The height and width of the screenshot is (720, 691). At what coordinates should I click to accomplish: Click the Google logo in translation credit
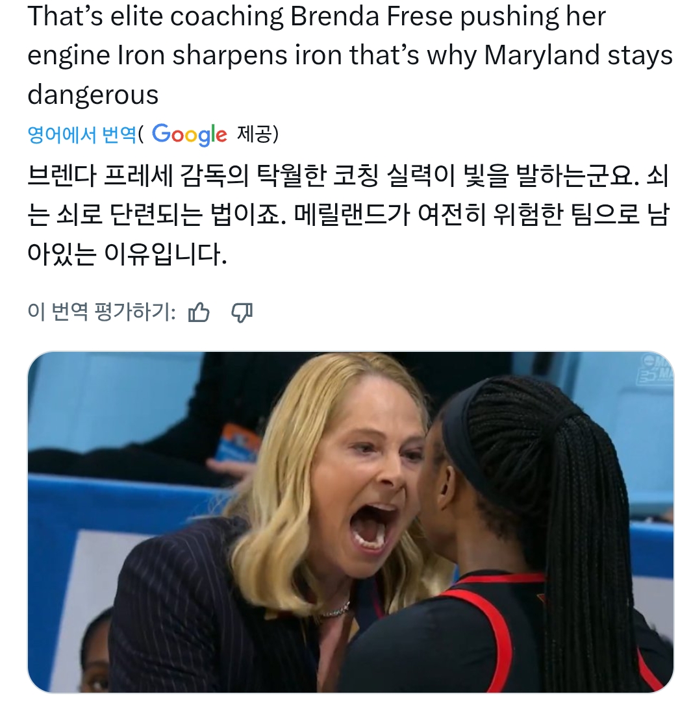point(189,134)
